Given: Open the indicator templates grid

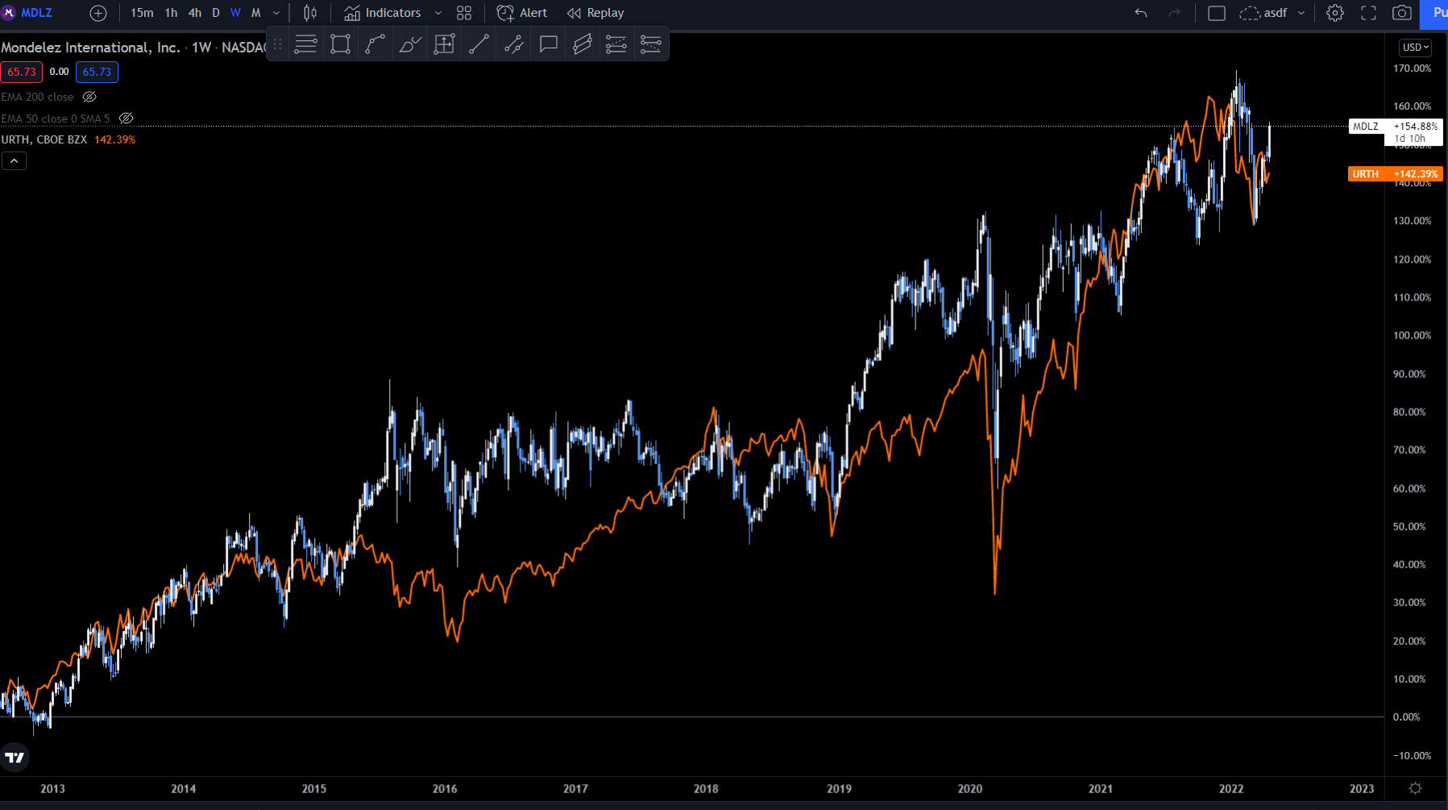Looking at the screenshot, I should point(464,13).
